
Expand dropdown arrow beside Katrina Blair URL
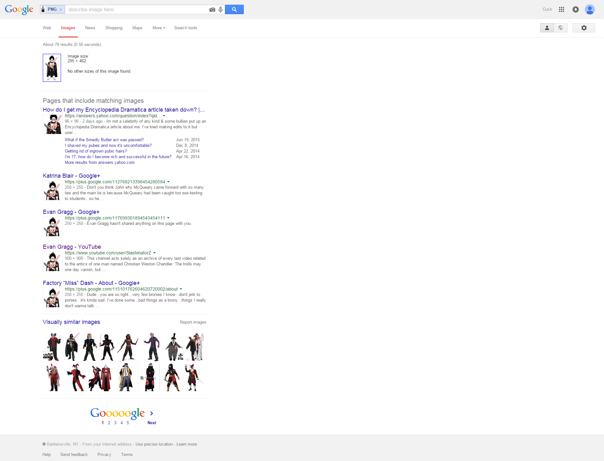click(x=168, y=182)
